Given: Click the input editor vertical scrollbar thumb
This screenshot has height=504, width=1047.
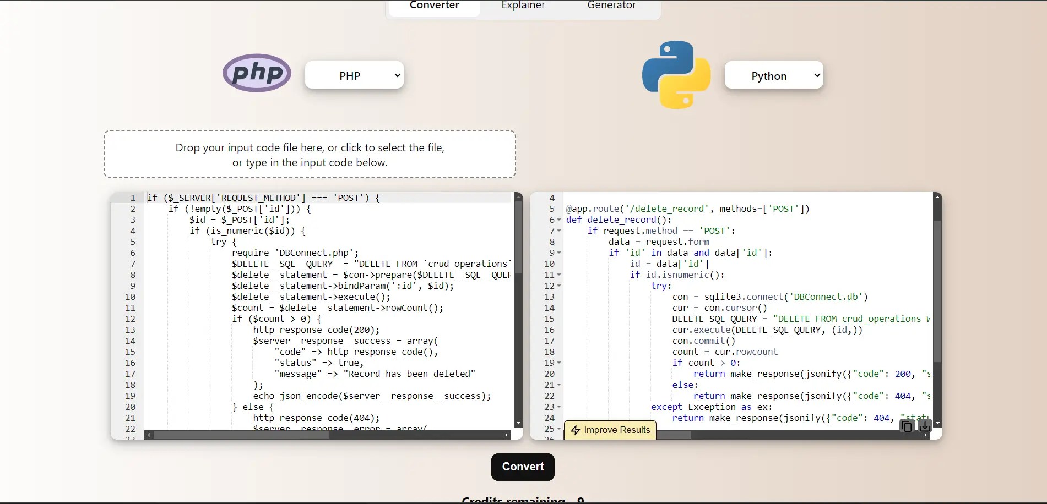Looking at the screenshot, I should (518, 238).
